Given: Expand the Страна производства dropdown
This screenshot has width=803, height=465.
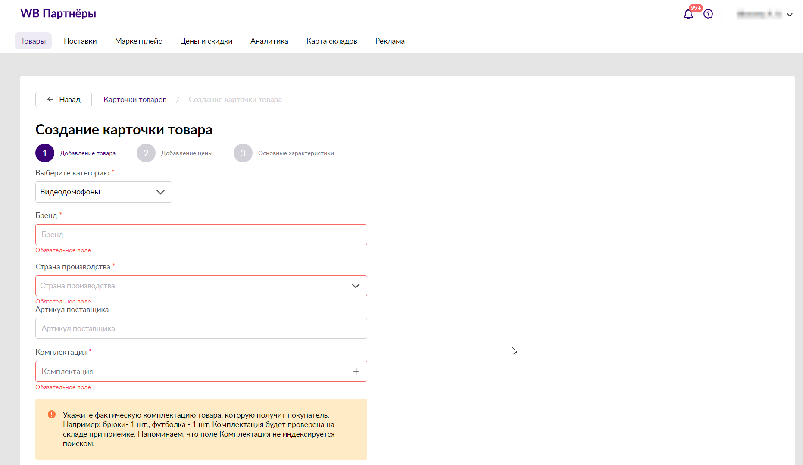Looking at the screenshot, I should tap(201, 286).
